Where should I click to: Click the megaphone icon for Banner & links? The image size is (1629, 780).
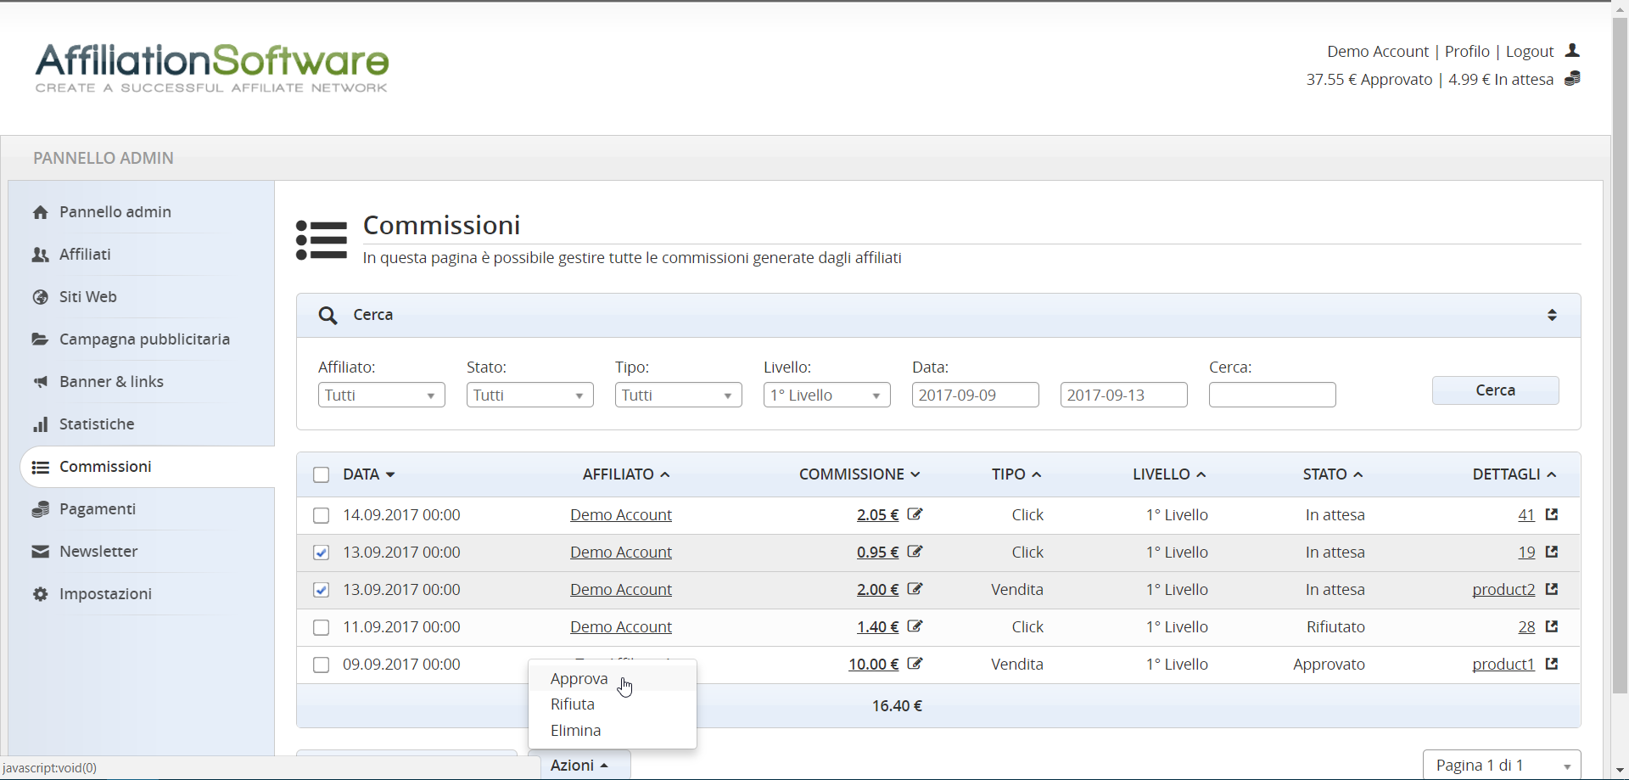[40, 382]
